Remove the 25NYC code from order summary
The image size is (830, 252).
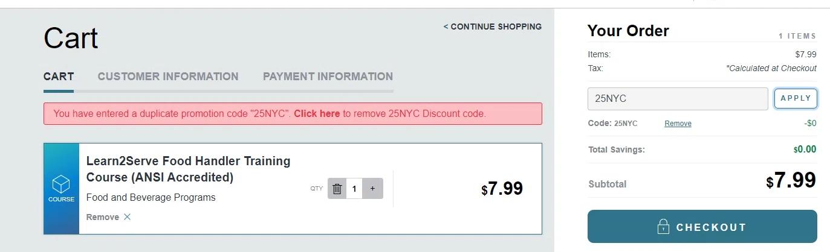678,124
